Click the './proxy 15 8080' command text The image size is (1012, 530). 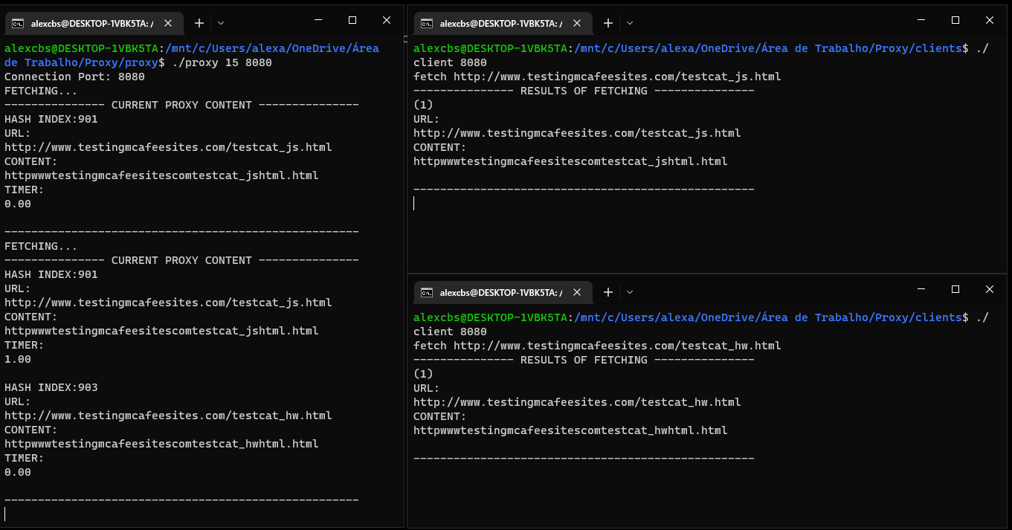[x=222, y=62]
